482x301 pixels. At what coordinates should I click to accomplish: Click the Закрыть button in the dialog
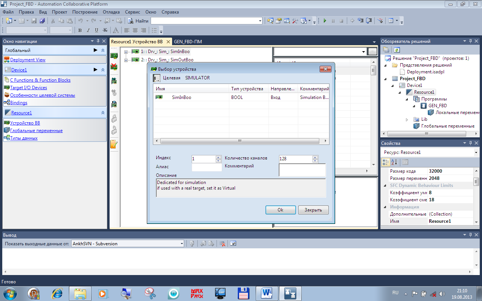(313, 210)
